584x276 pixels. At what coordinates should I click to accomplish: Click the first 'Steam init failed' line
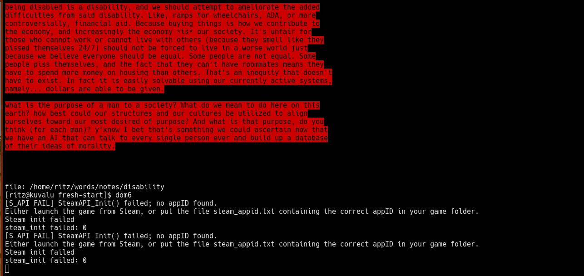(40, 219)
